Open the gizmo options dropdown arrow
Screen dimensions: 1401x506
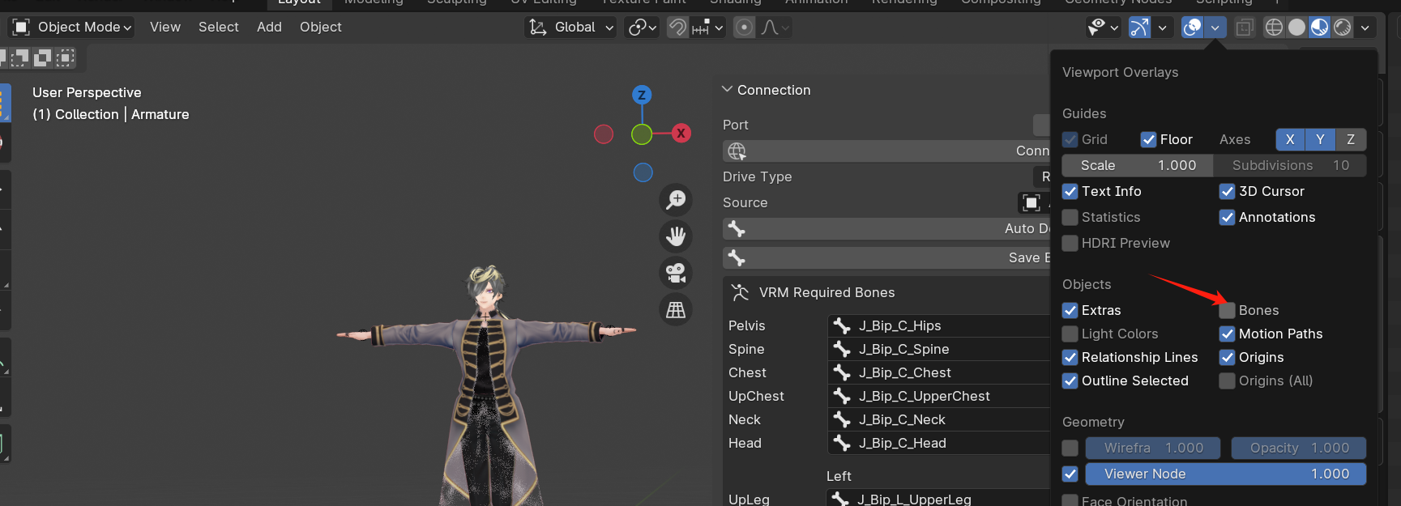[x=1163, y=28]
